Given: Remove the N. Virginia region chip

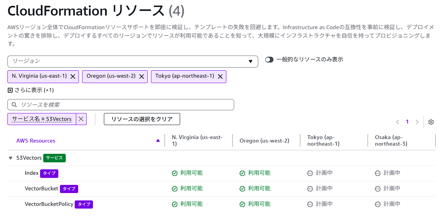Looking at the screenshot, I should [73, 77].
